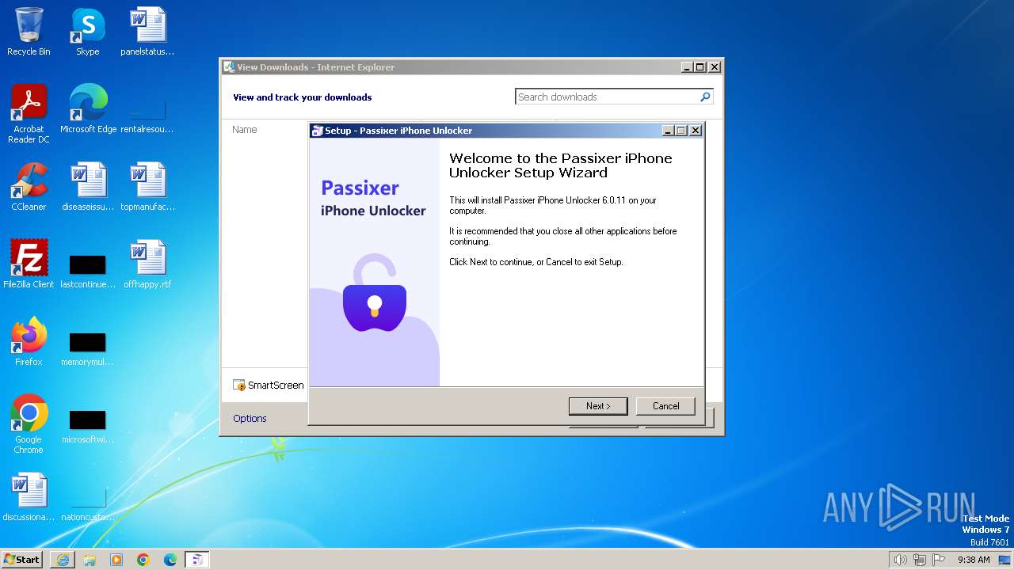Open Action Center flag tray icon
The image size is (1014, 570).
point(939,560)
